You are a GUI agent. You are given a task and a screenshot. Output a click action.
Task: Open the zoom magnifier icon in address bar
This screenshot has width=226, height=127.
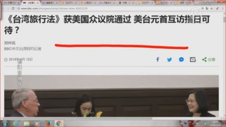coord(202,9)
